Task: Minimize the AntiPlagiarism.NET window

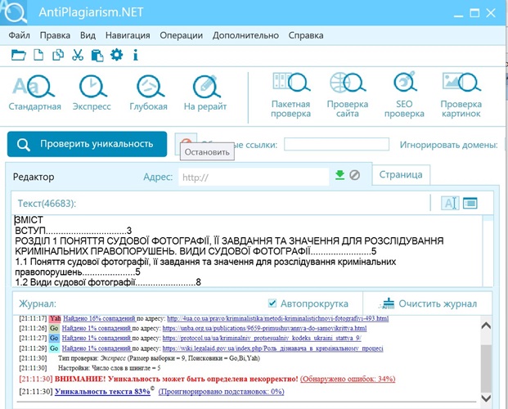Action: tap(458, 14)
